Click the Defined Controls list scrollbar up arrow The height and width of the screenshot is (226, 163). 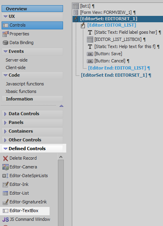(61, 157)
